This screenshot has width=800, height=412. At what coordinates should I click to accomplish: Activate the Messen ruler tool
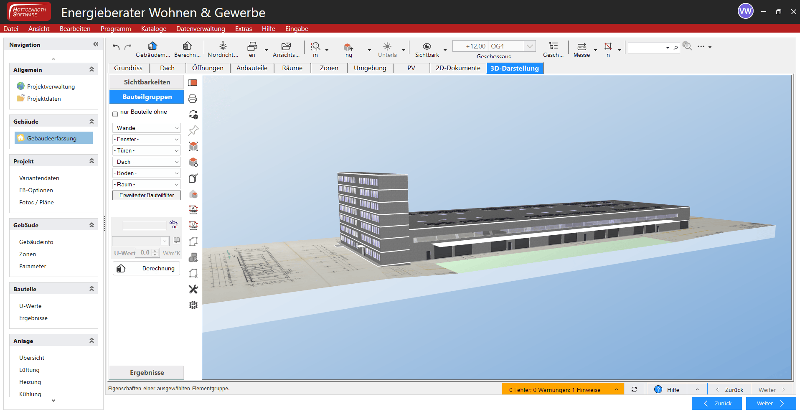[582, 46]
